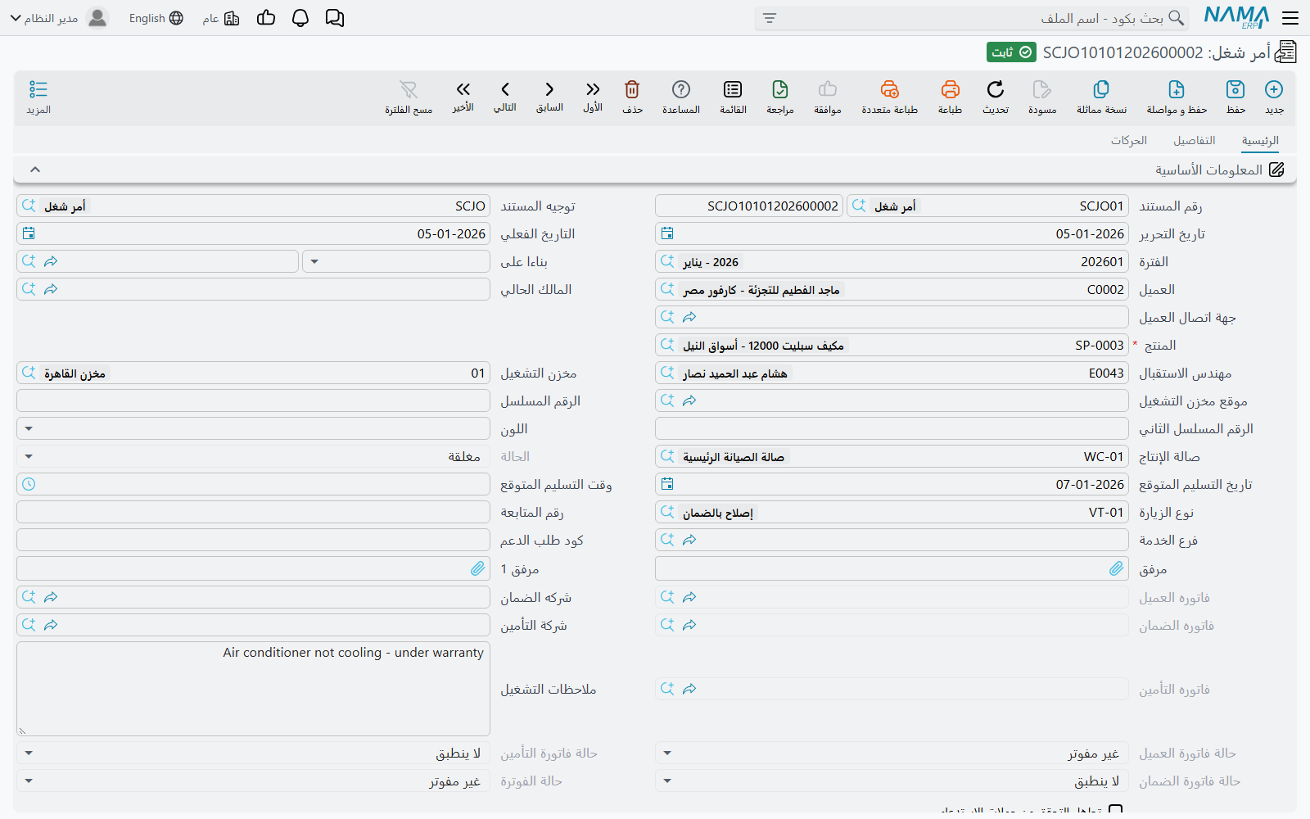
Task: Toggle the ignore-check checkbox at bottom
Action: [1115, 812]
